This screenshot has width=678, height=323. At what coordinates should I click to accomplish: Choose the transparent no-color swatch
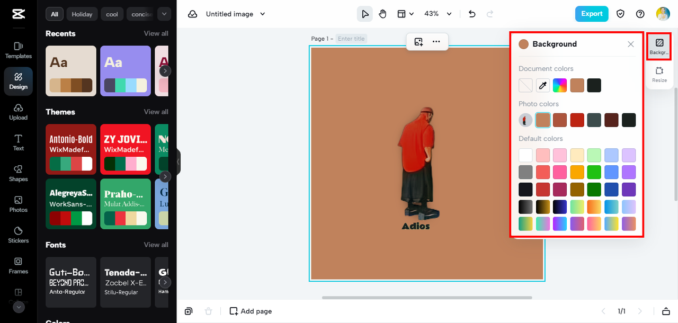[525, 85]
